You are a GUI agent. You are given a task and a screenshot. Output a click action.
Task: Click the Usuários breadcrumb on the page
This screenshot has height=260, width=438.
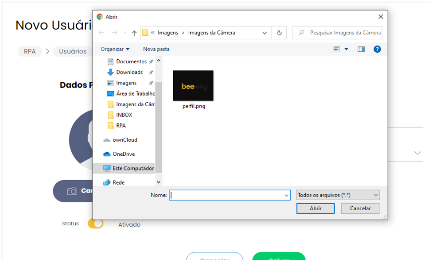[x=73, y=51]
